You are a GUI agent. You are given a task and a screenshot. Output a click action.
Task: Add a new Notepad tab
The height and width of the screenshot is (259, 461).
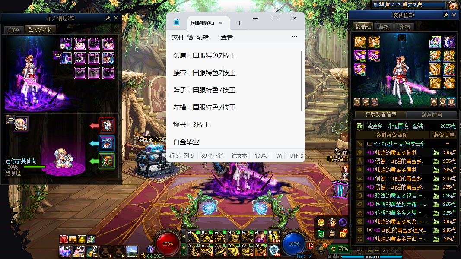239,23
